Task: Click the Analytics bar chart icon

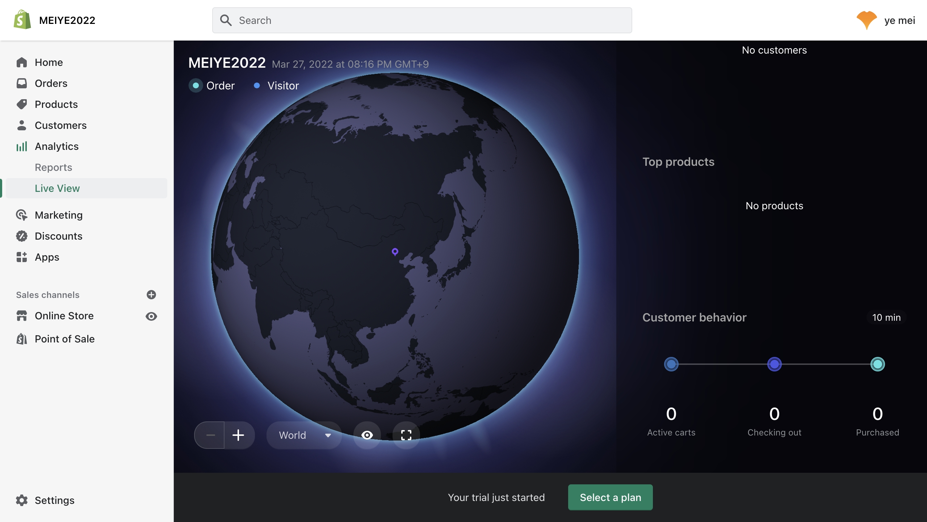Action: point(22,146)
